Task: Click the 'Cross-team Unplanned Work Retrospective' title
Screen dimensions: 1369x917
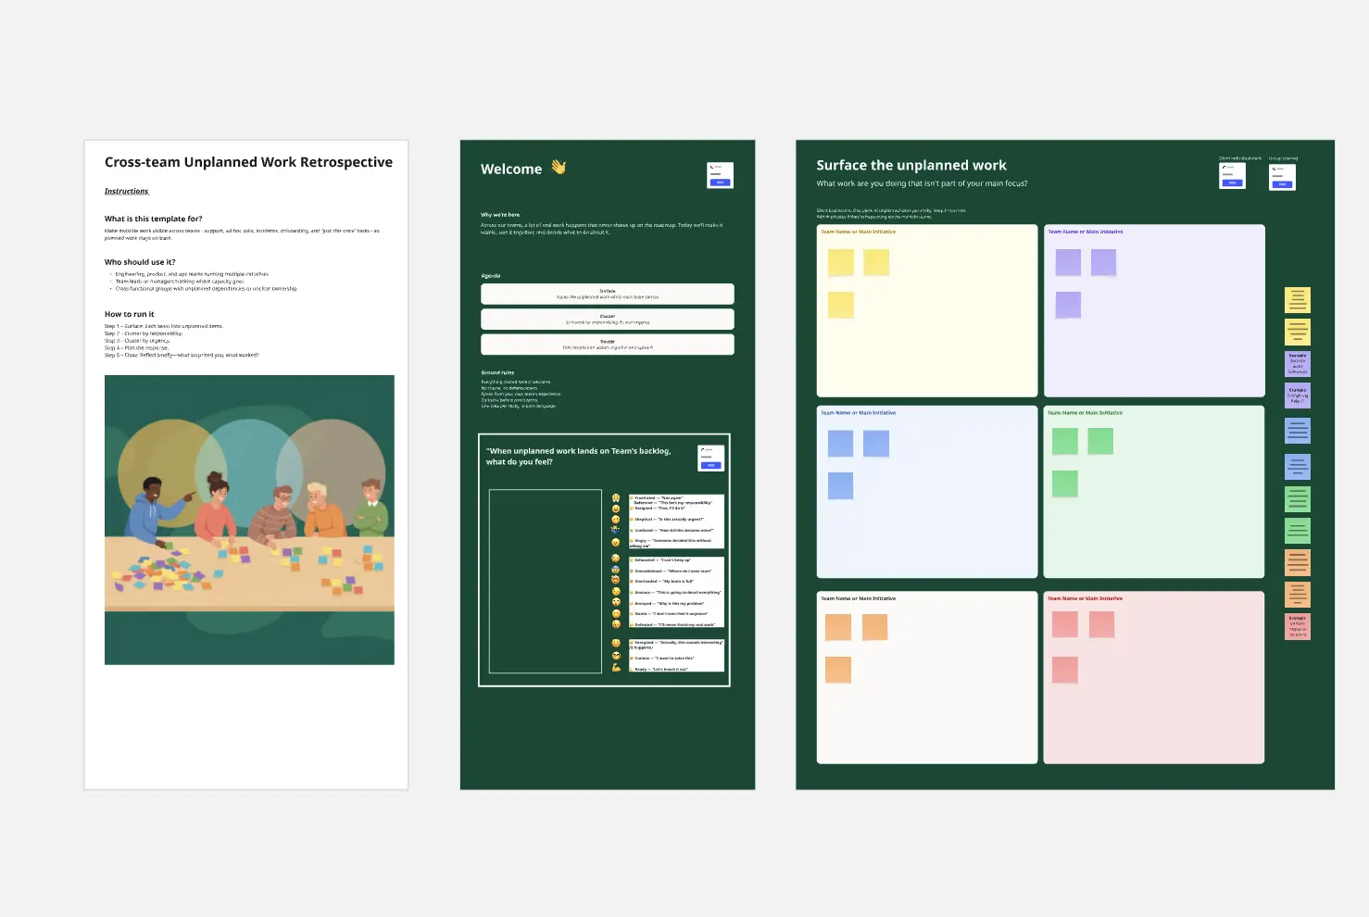Action: [248, 162]
